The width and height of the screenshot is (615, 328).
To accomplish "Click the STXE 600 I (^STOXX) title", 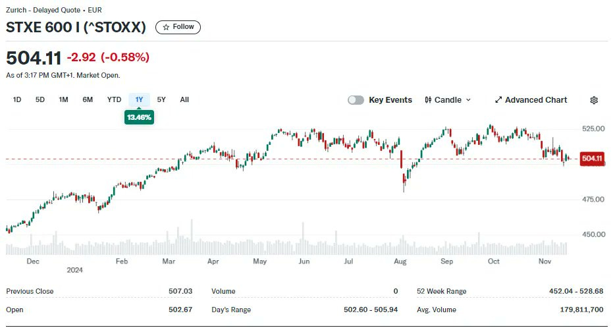I will pyautogui.click(x=76, y=27).
